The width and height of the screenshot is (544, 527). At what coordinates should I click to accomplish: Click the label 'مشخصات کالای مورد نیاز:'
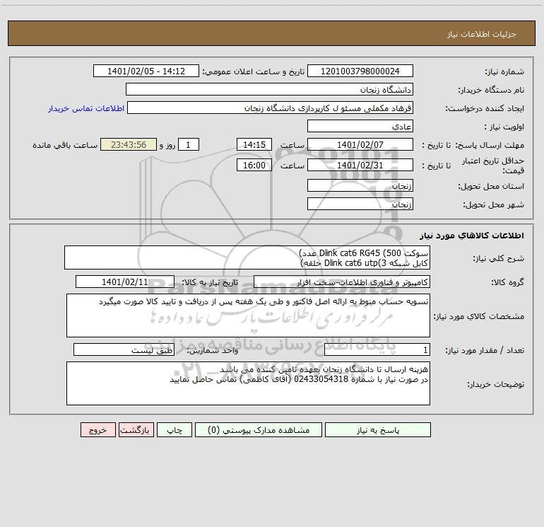coord(479,316)
